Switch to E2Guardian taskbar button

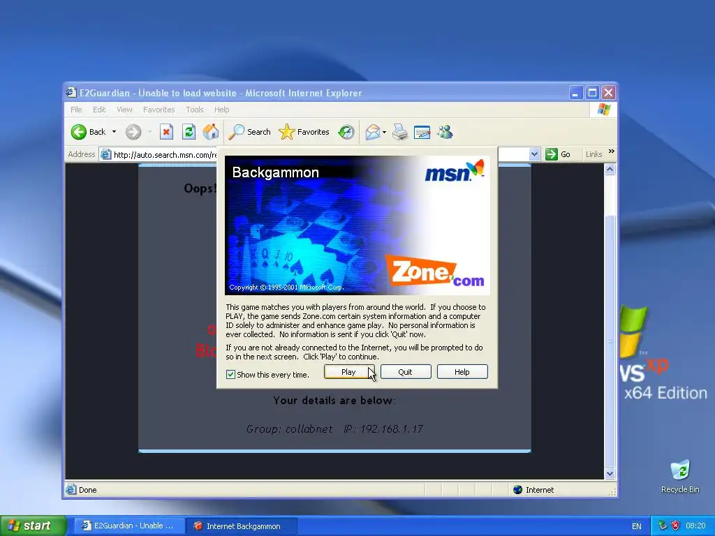128,526
